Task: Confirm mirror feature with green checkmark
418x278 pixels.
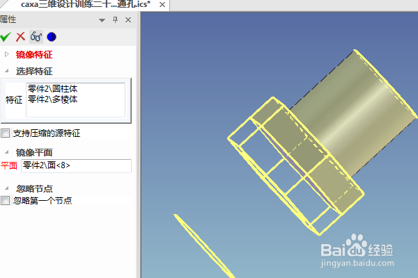Action: (x=6, y=37)
